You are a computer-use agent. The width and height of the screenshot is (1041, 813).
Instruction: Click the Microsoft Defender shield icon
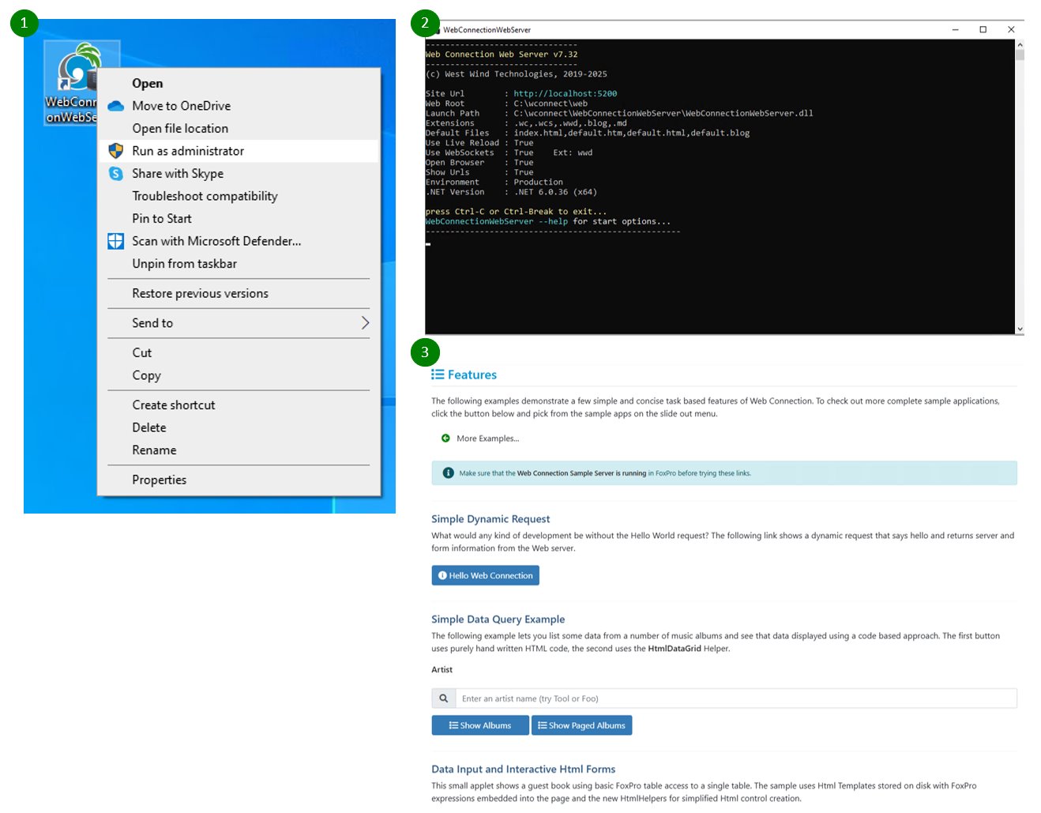116,241
